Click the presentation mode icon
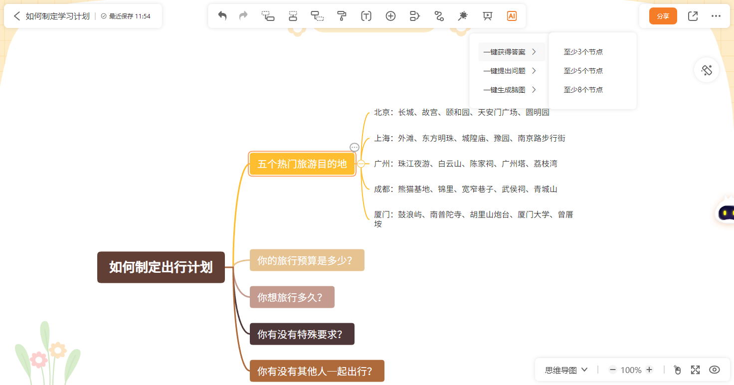This screenshot has width=734, height=385. (x=488, y=16)
